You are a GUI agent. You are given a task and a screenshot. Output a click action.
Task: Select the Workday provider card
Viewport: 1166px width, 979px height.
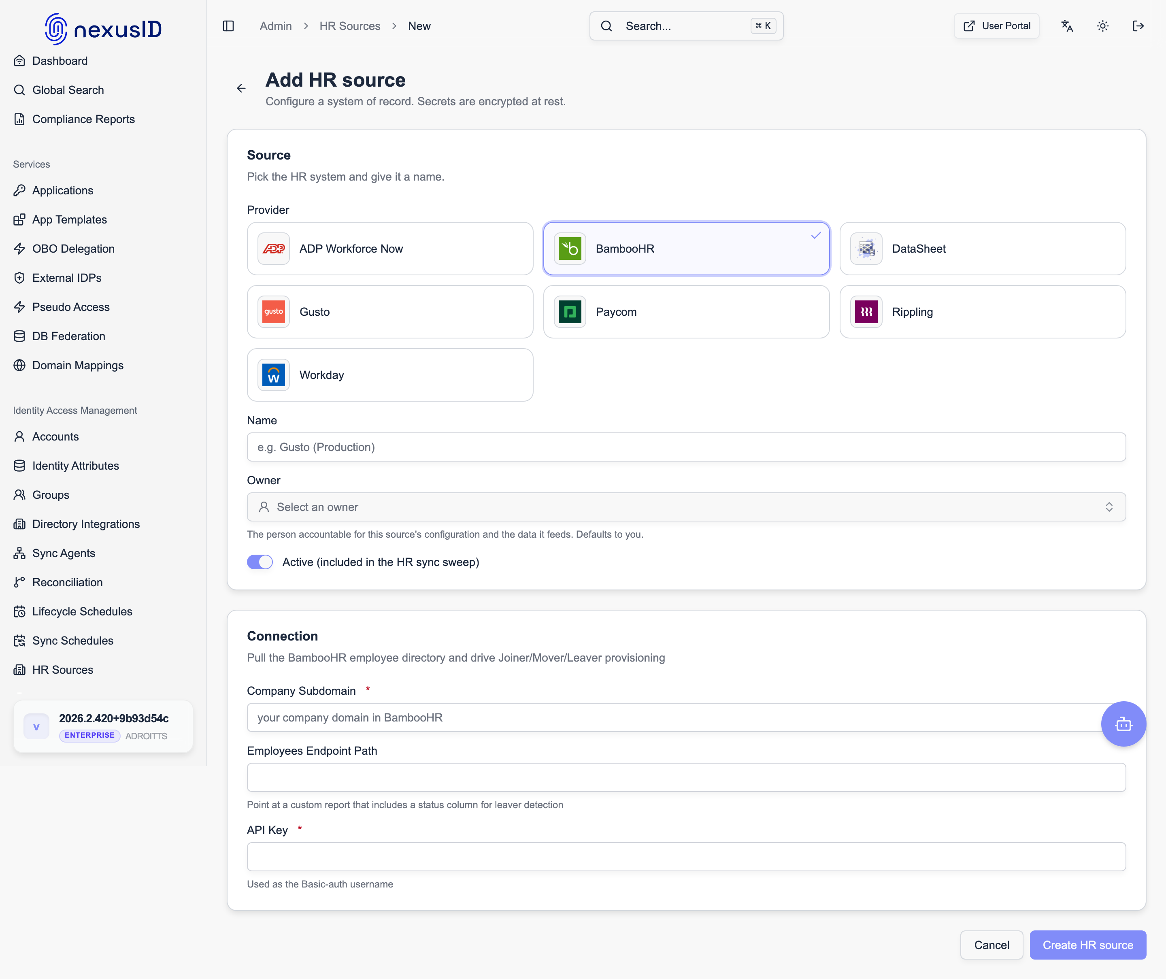(390, 375)
